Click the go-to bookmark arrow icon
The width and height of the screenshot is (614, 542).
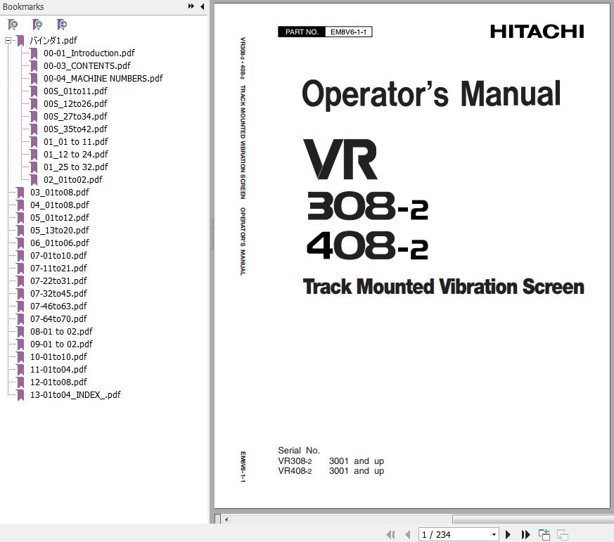coord(62,25)
